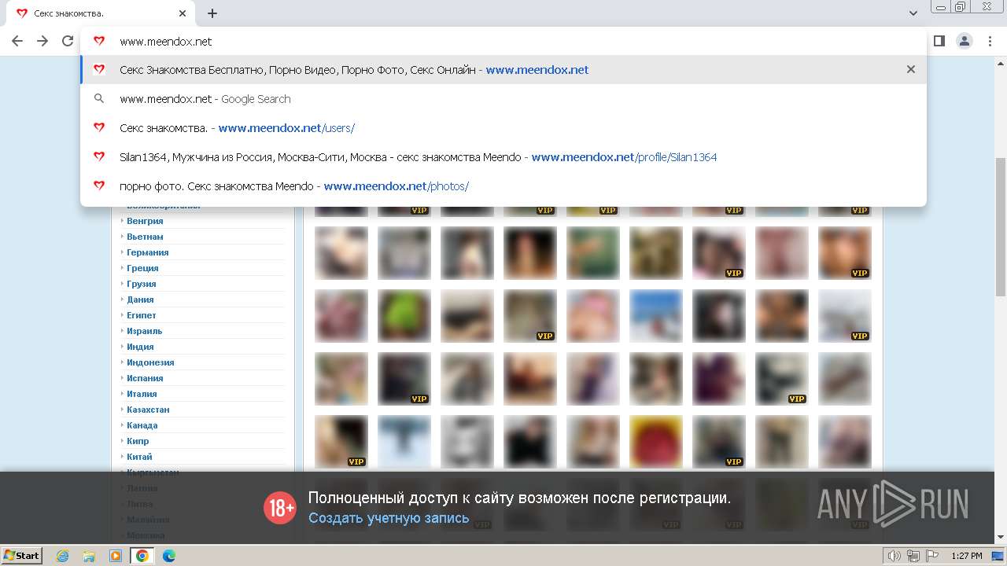Select the www.meendox.net/photos/ suggestion

tap(503, 186)
